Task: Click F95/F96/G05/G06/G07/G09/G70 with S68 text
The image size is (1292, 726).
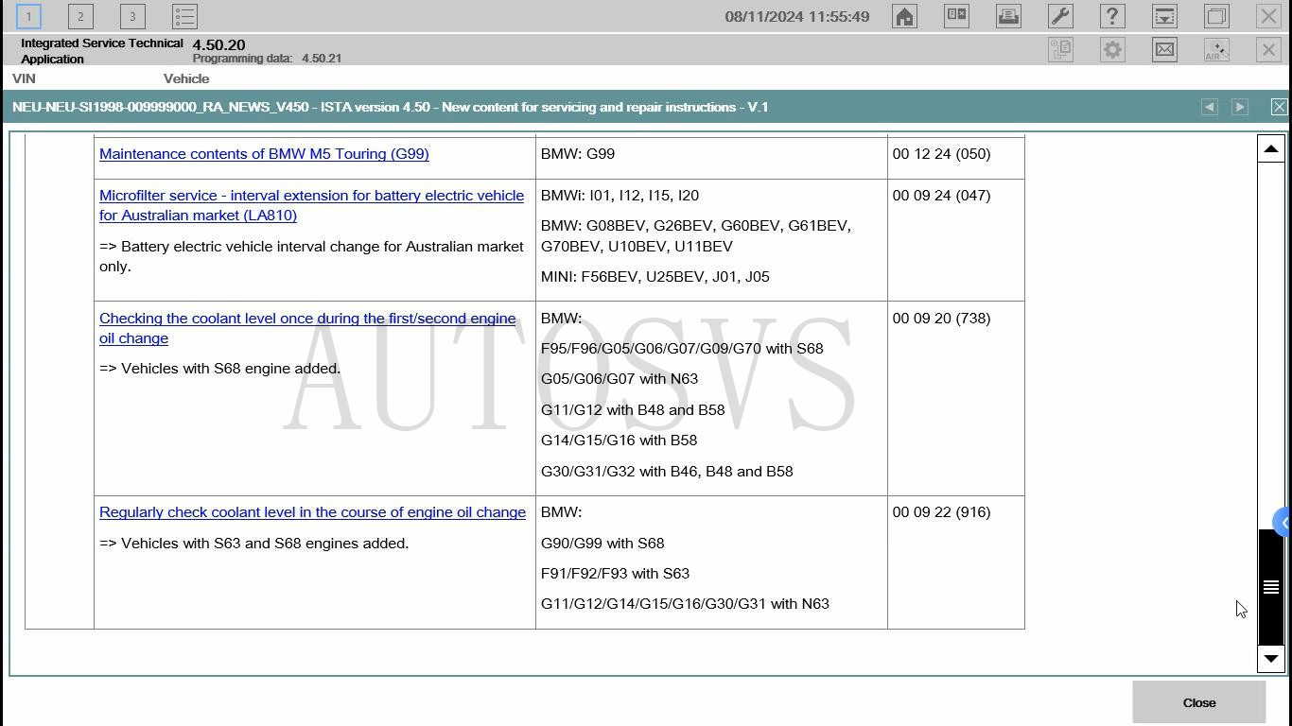Action: pos(682,349)
